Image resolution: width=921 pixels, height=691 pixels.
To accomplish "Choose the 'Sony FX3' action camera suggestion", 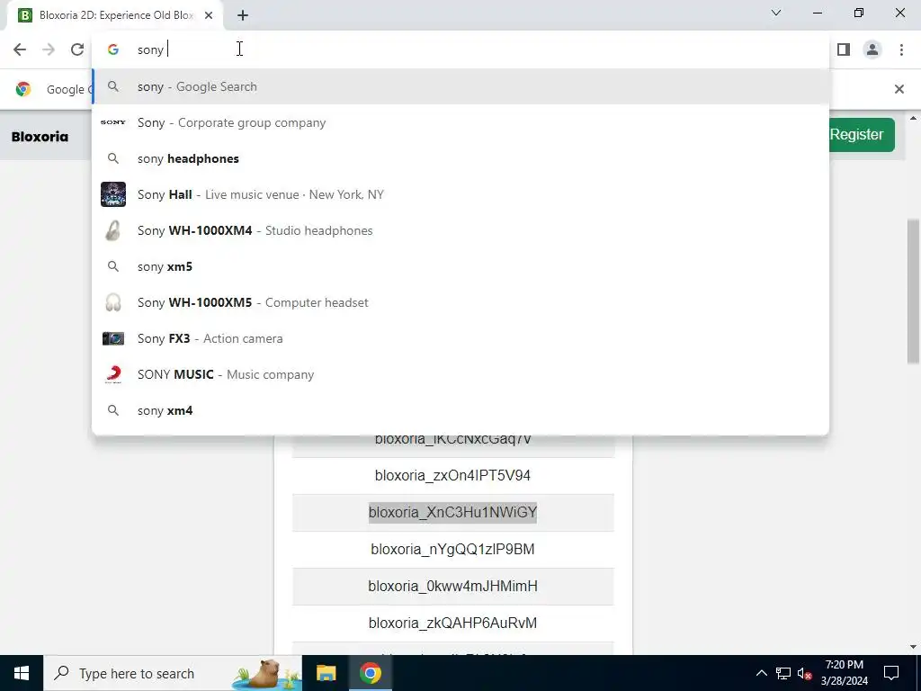I will click(460, 338).
